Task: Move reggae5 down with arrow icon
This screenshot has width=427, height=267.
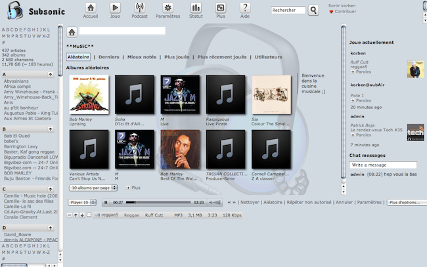Action: pos(82,215)
